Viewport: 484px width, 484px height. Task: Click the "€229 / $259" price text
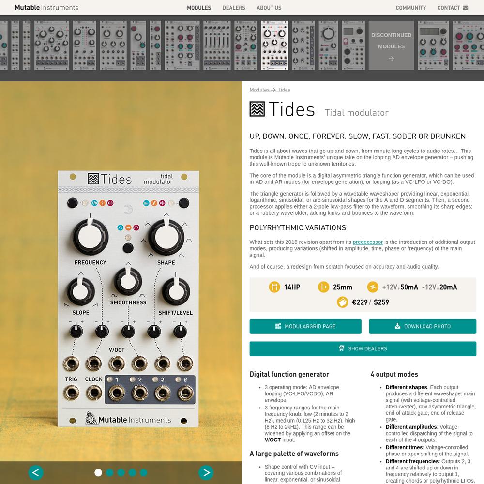click(370, 302)
